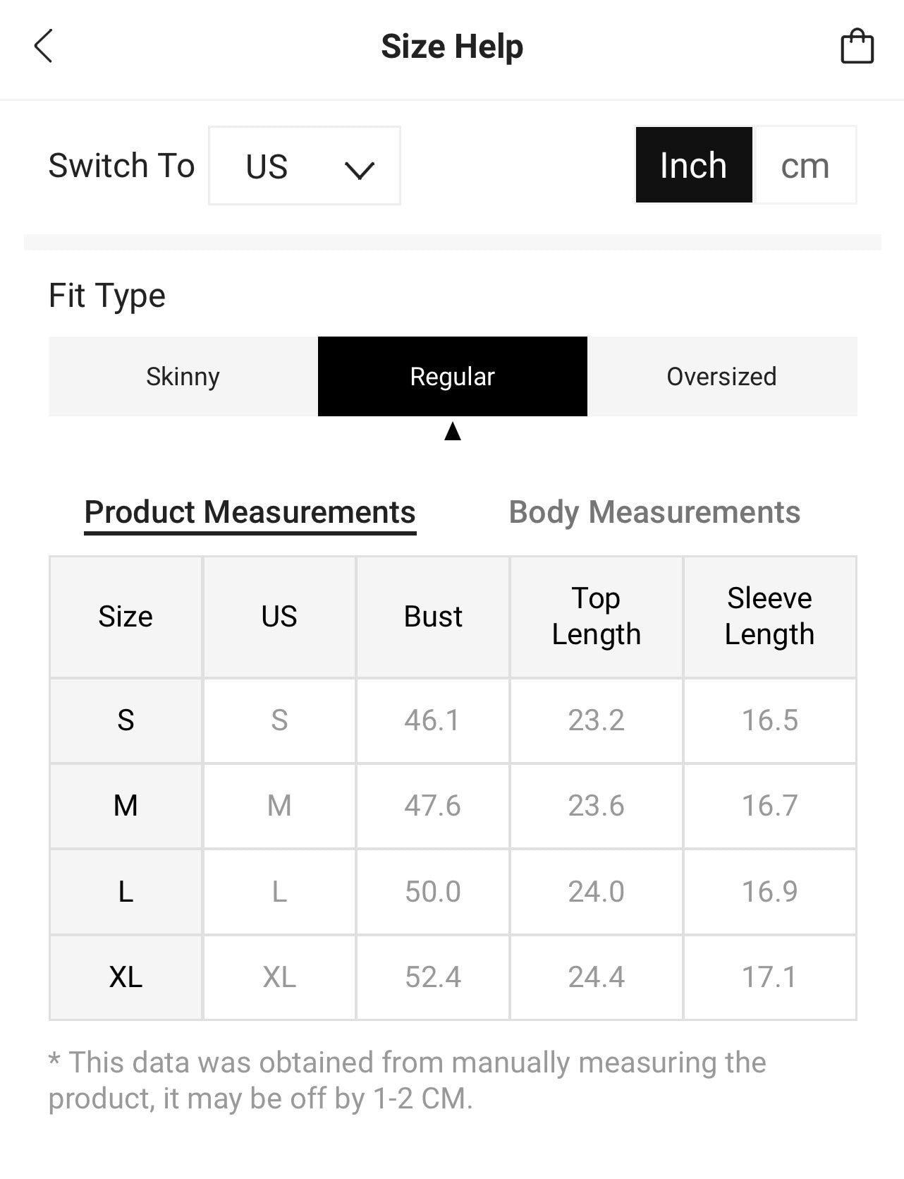Click the Sleeve Length column header
Screen dimensions: 904x1179
pyautogui.click(x=769, y=617)
